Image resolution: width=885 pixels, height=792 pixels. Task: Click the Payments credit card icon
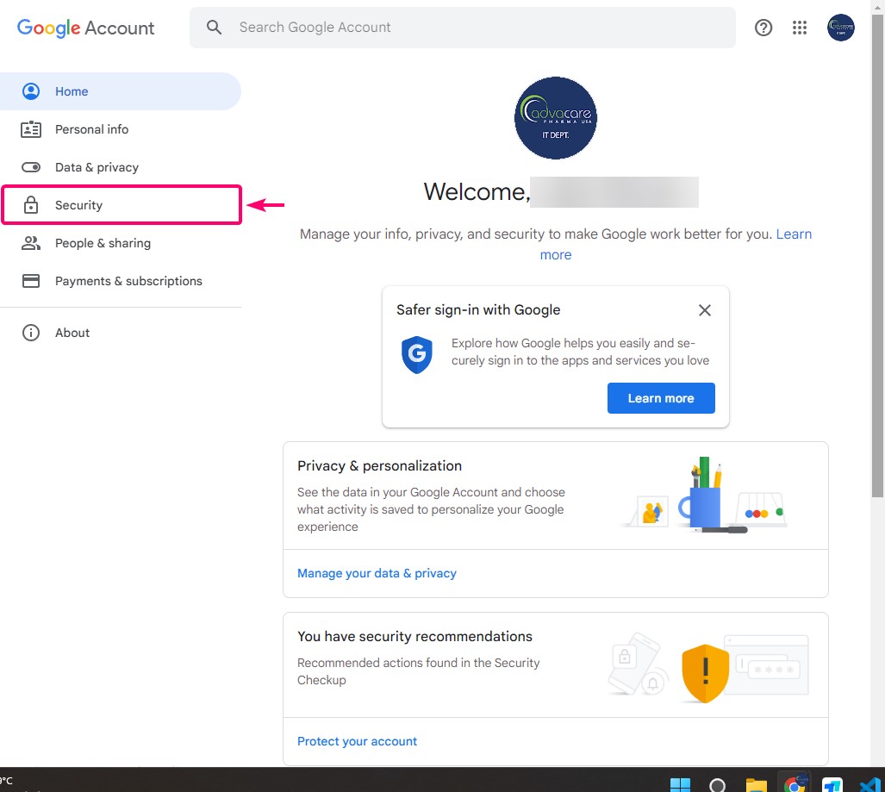coord(31,281)
